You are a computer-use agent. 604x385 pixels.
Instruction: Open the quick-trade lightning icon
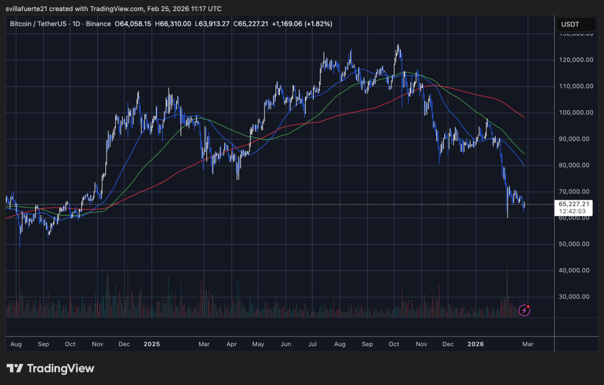(x=523, y=310)
